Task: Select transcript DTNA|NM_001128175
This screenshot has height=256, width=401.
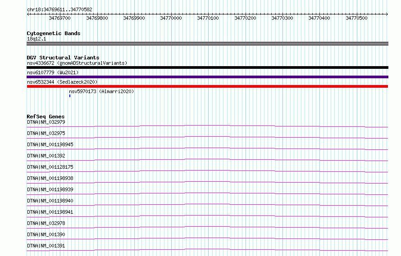Action: click(x=50, y=167)
